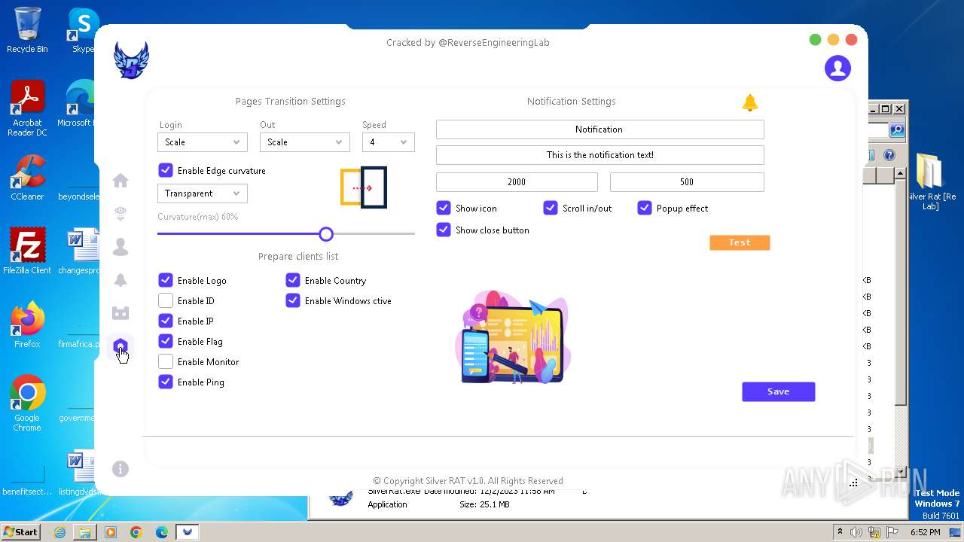Click the yellow window control dot
The width and height of the screenshot is (964, 542).
833,40
